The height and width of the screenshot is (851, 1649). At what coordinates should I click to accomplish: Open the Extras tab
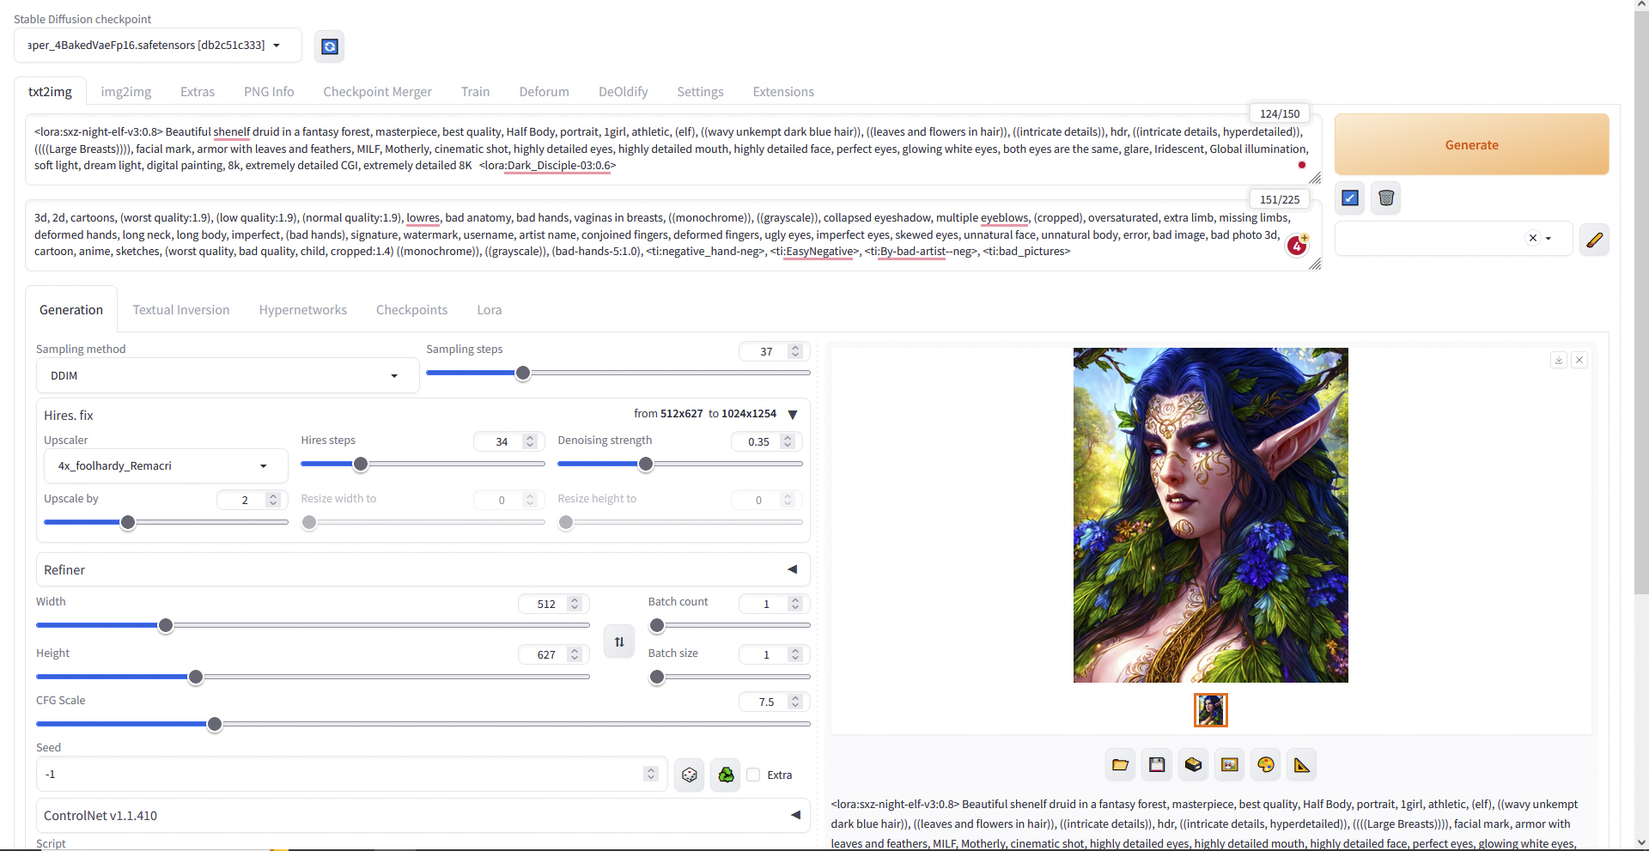[198, 92]
